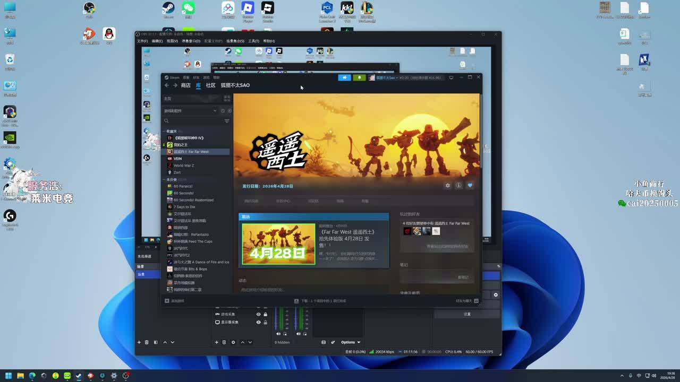Viewport: 680px width, 382px height.
Task: Click the heart favorite icon under banner
Action: pyautogui.click(x=470, y=186)
